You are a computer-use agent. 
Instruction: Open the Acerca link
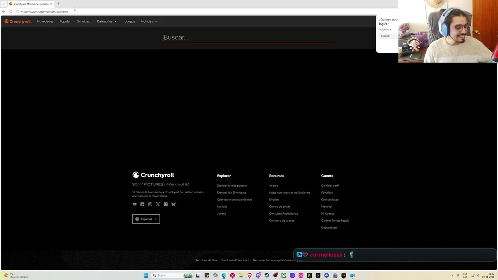tap(274, 185)
